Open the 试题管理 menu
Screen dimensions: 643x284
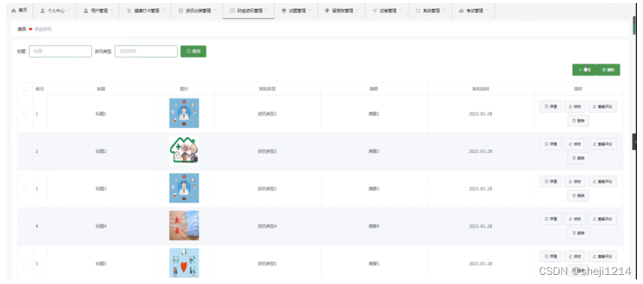(x=296, y=11)
